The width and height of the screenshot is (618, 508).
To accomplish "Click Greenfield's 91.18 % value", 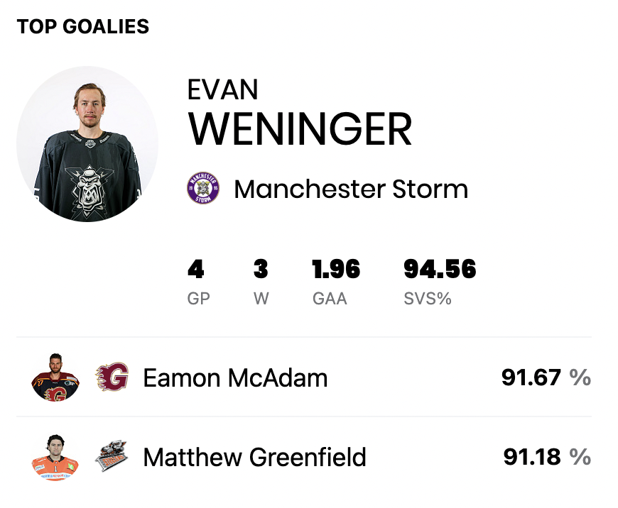I will (547, 457).
